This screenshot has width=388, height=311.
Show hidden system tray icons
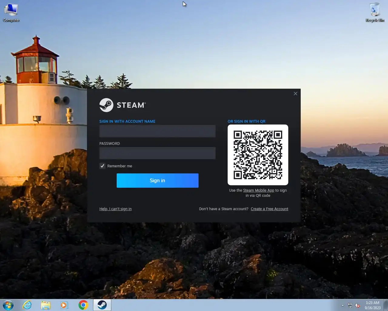coord(343,306)
